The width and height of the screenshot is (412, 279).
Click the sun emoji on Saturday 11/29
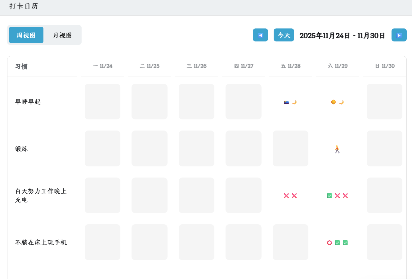click(333, 102)
